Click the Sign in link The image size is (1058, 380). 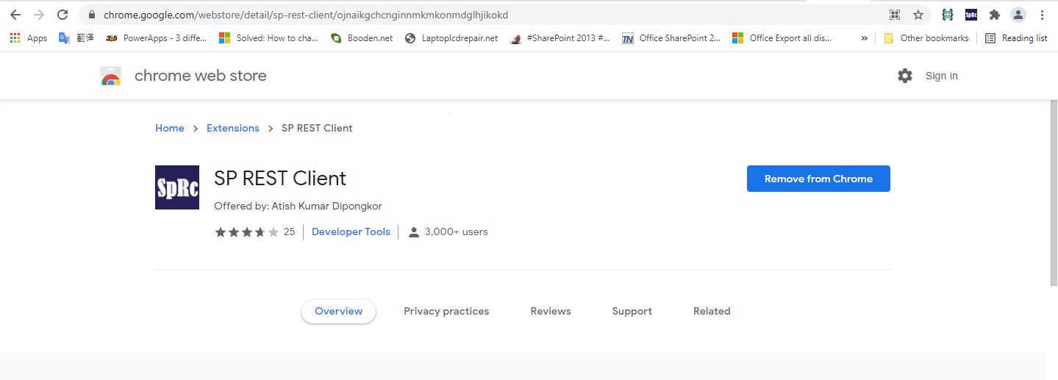(x=941, y=76)
